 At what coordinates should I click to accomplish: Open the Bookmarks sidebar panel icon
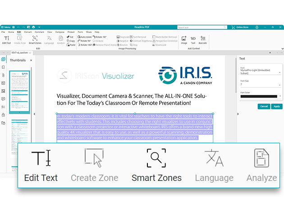point(3,67)
